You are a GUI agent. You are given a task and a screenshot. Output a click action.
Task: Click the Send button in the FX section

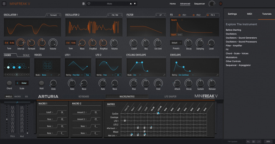(179, 34)
